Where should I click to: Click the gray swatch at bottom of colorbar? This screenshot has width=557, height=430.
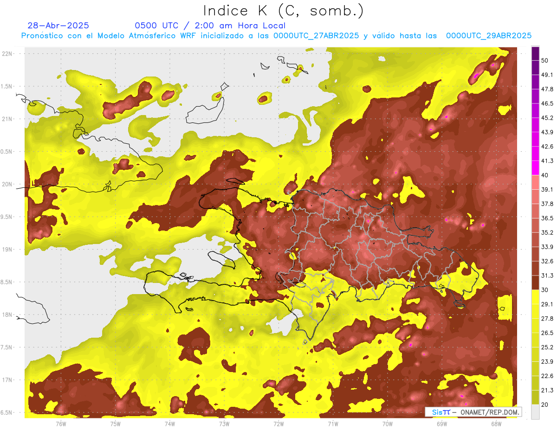pyautogui.click(x=535, y=411)
